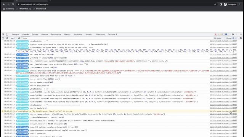Open the Recorder tab
The image size is (244, 137).
pyautogui.click(x=112, y=35)
